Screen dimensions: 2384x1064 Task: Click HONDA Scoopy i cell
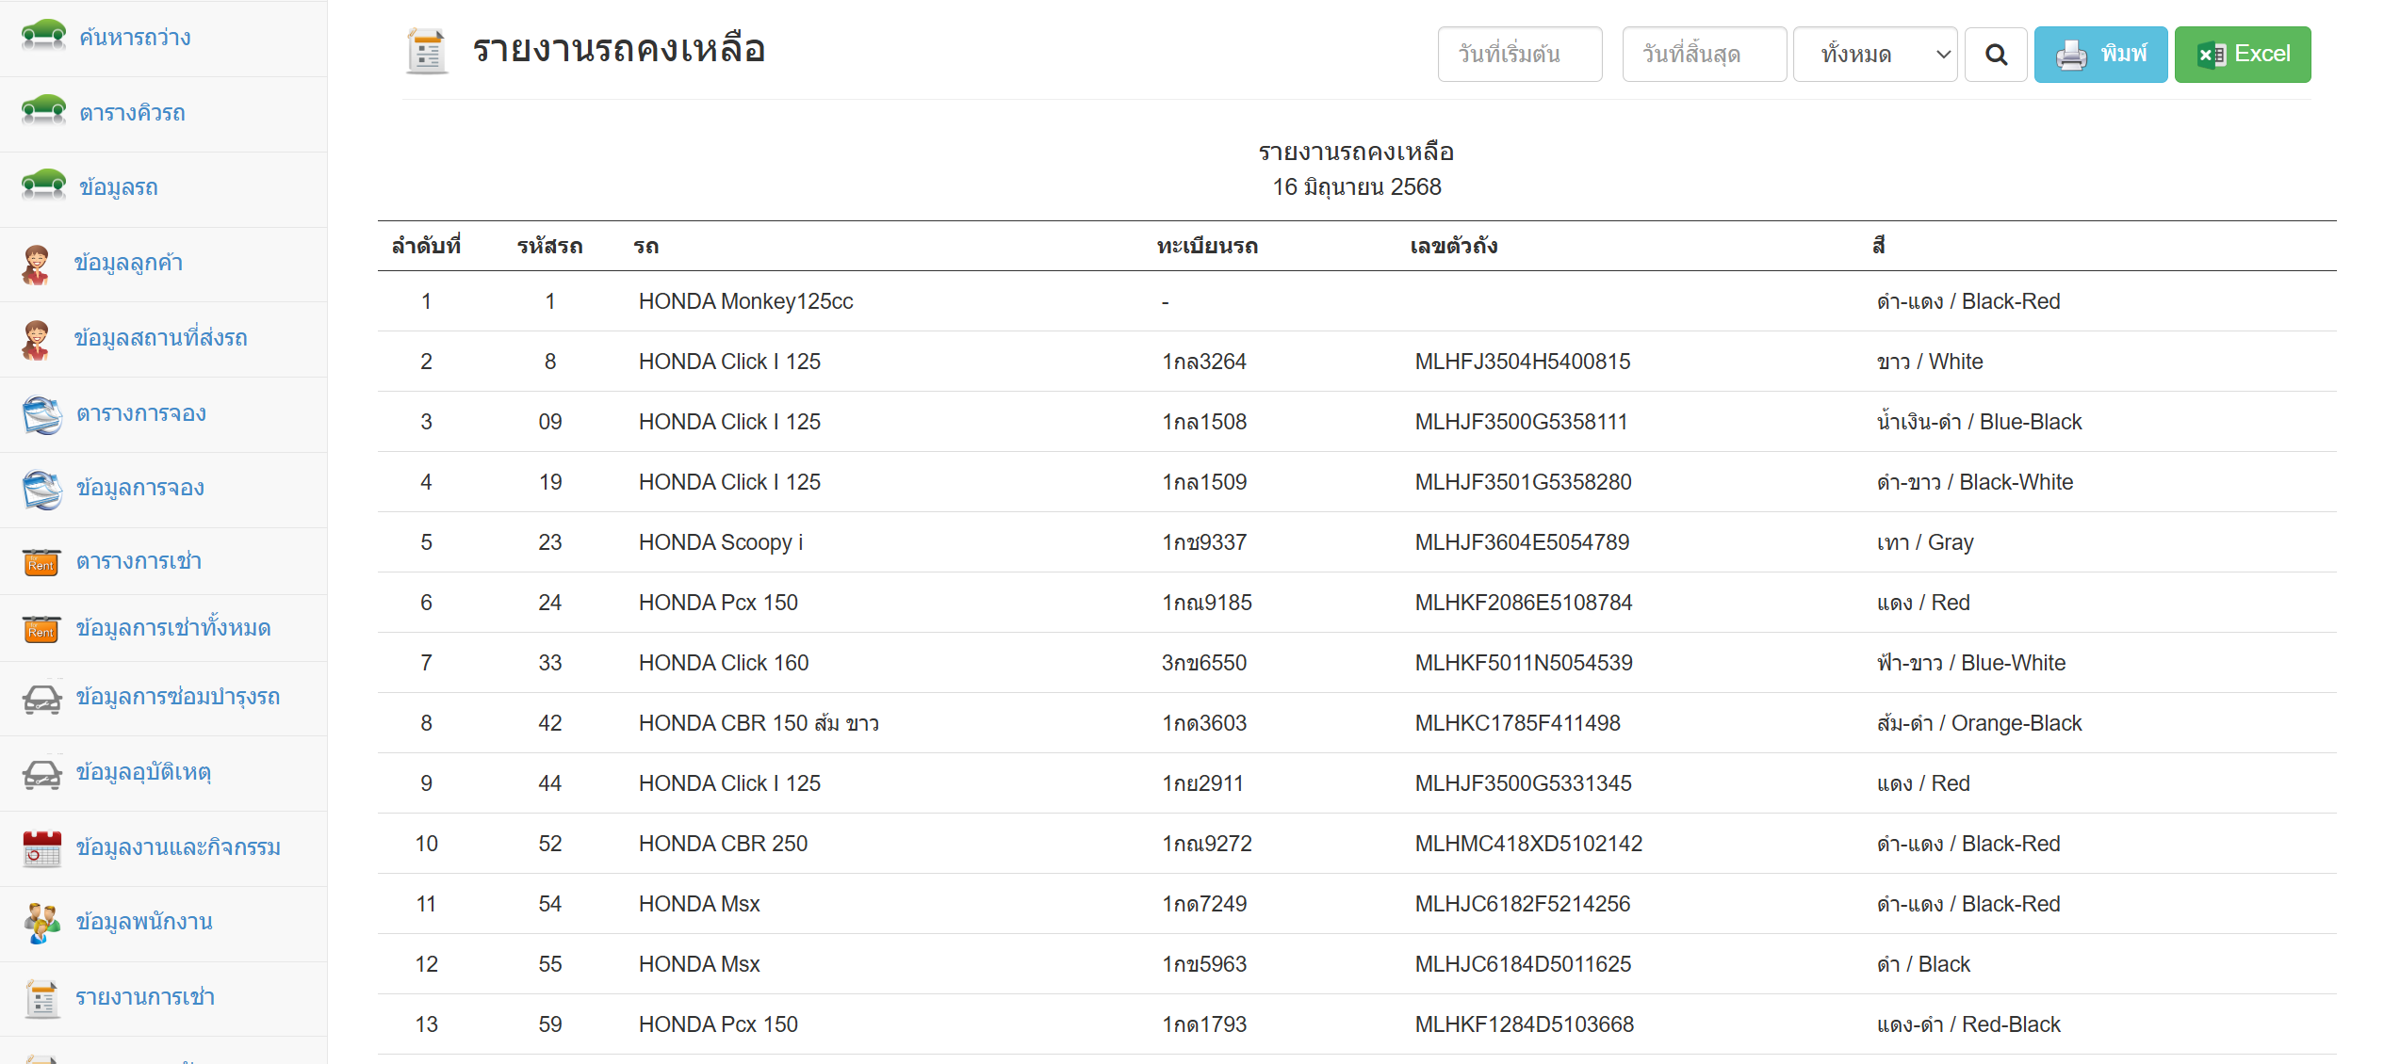[721, 542]
